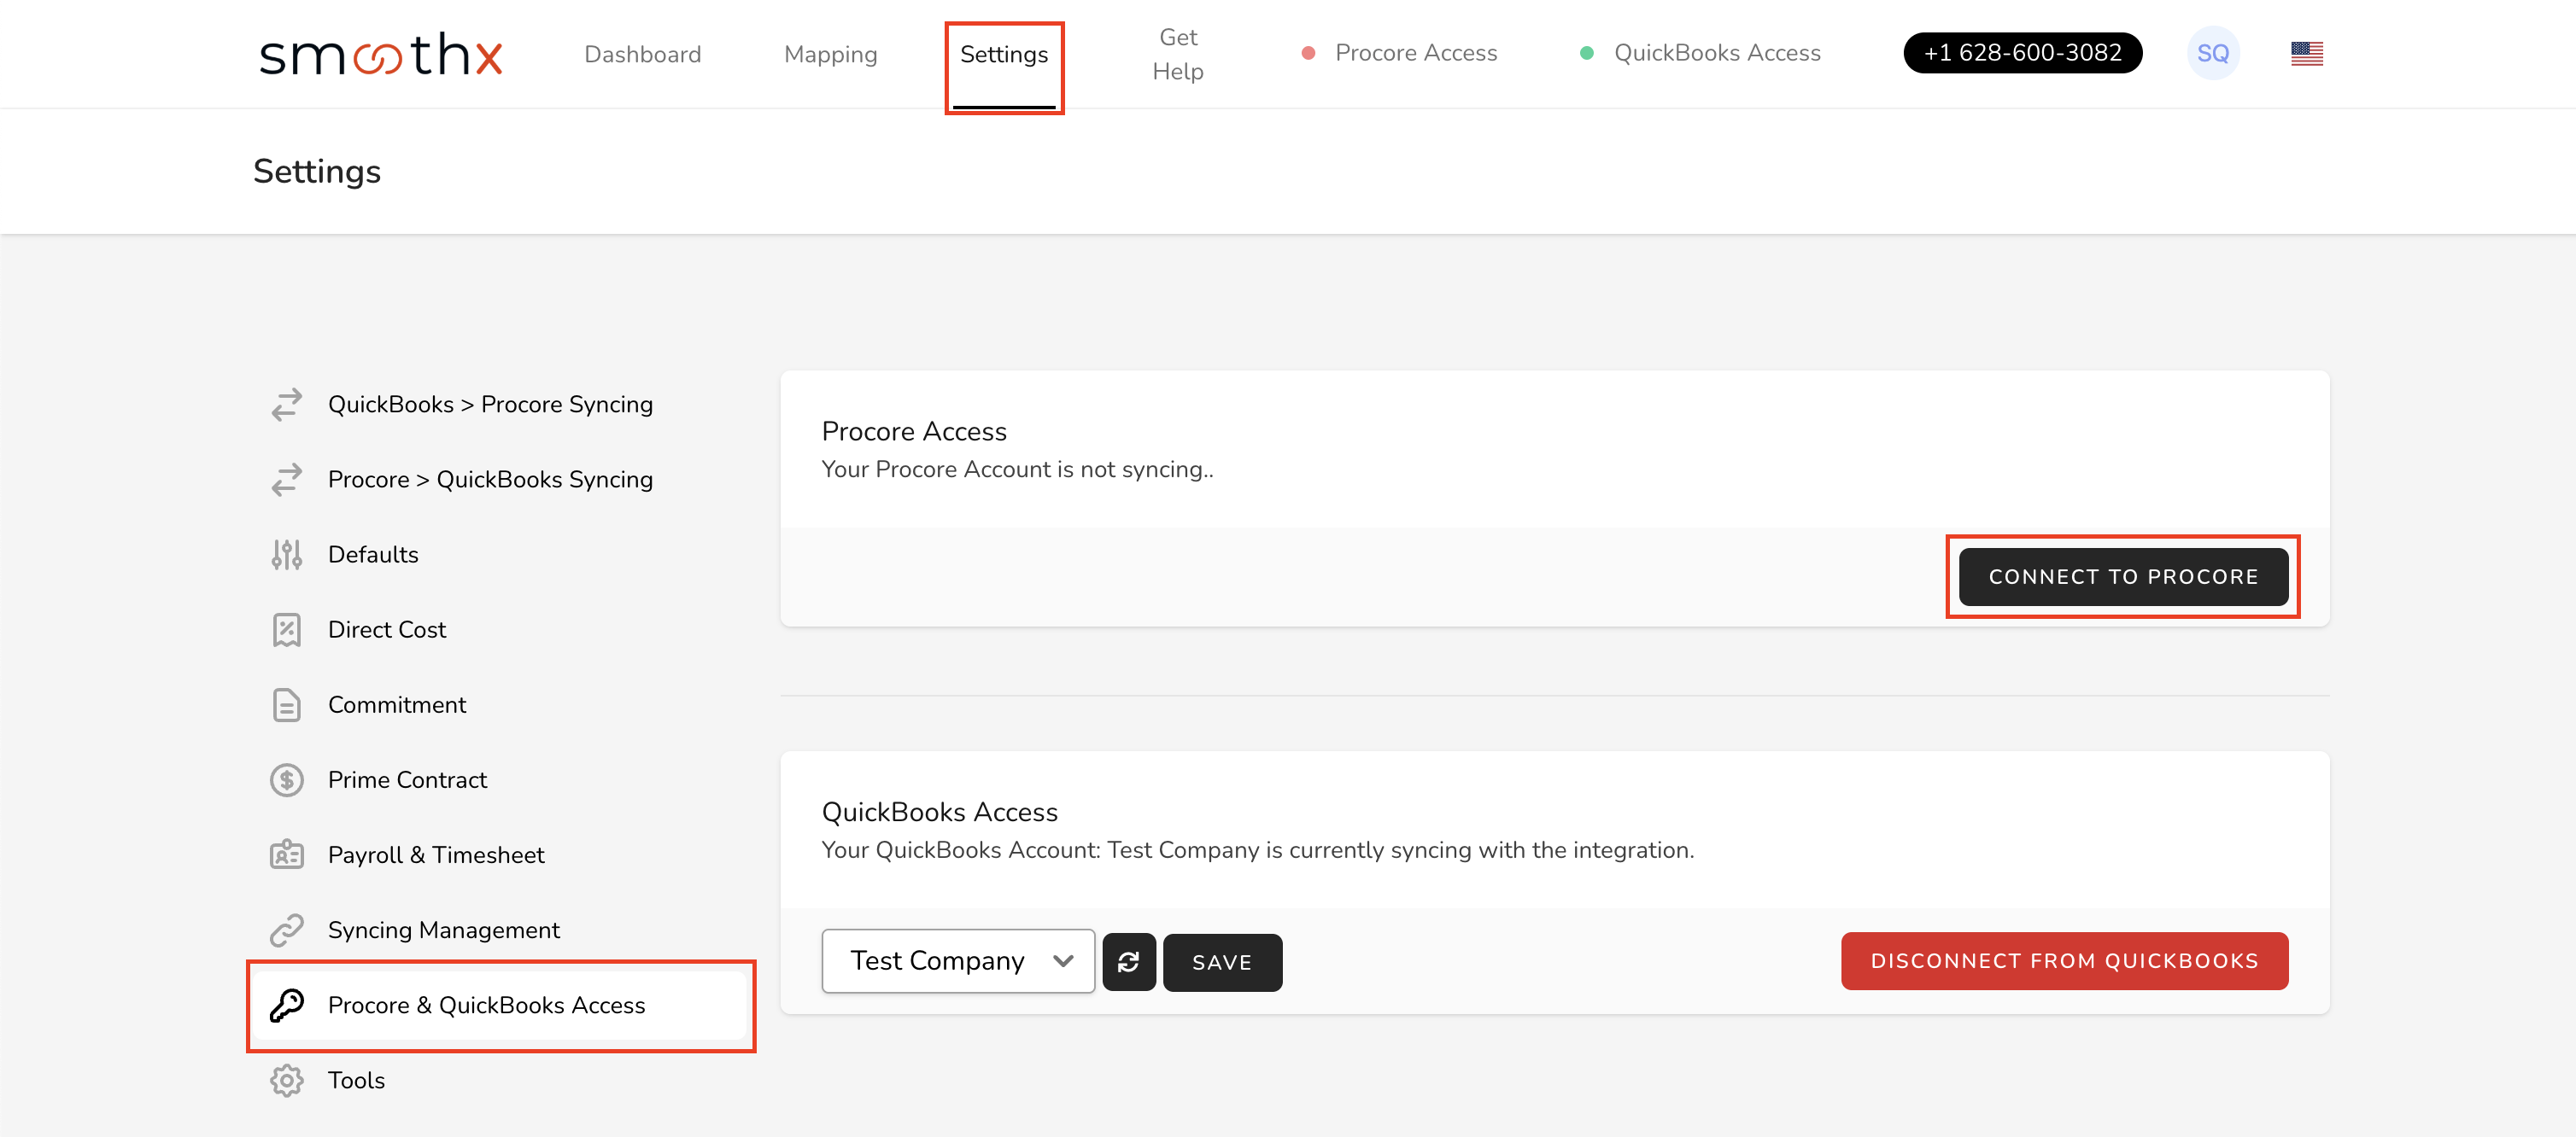The image size is (2576, 1137).
Task: Open the Defaults settings section
Action: pyautogui.click(x=501, y=555)
